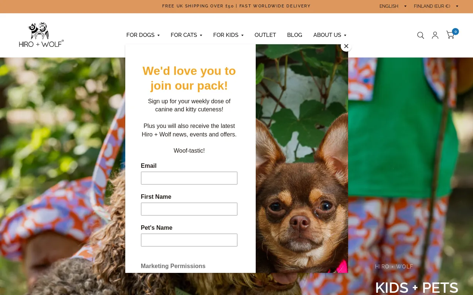
Task: Expand the For Dogs menu
Action: pos(143,35)
